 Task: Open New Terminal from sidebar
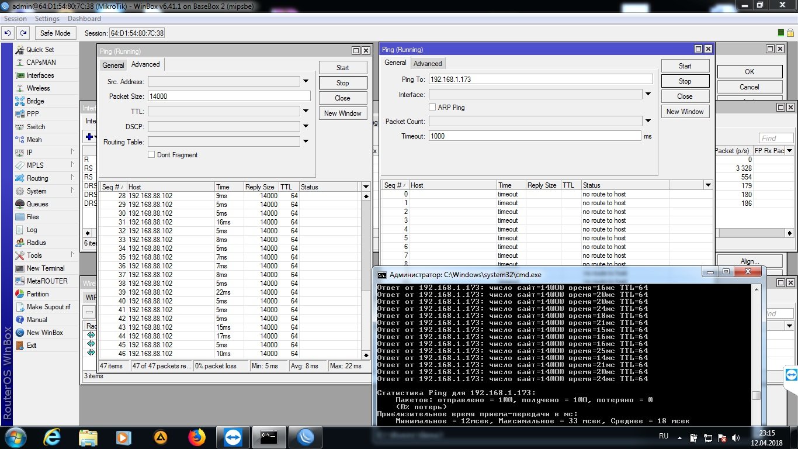45,268
